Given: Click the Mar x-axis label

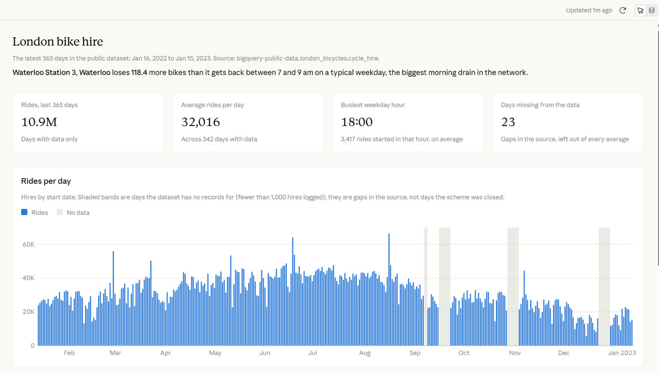Looking at the screenshot, I should [115, 353].
